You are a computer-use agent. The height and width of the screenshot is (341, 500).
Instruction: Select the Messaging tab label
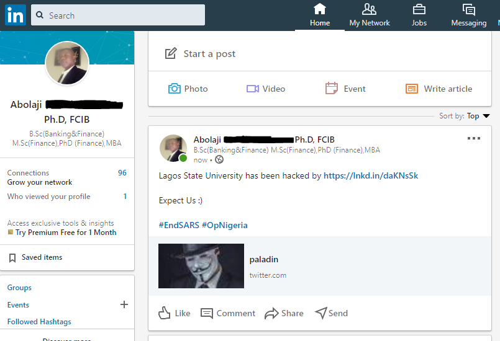click(x=469, y=23)
